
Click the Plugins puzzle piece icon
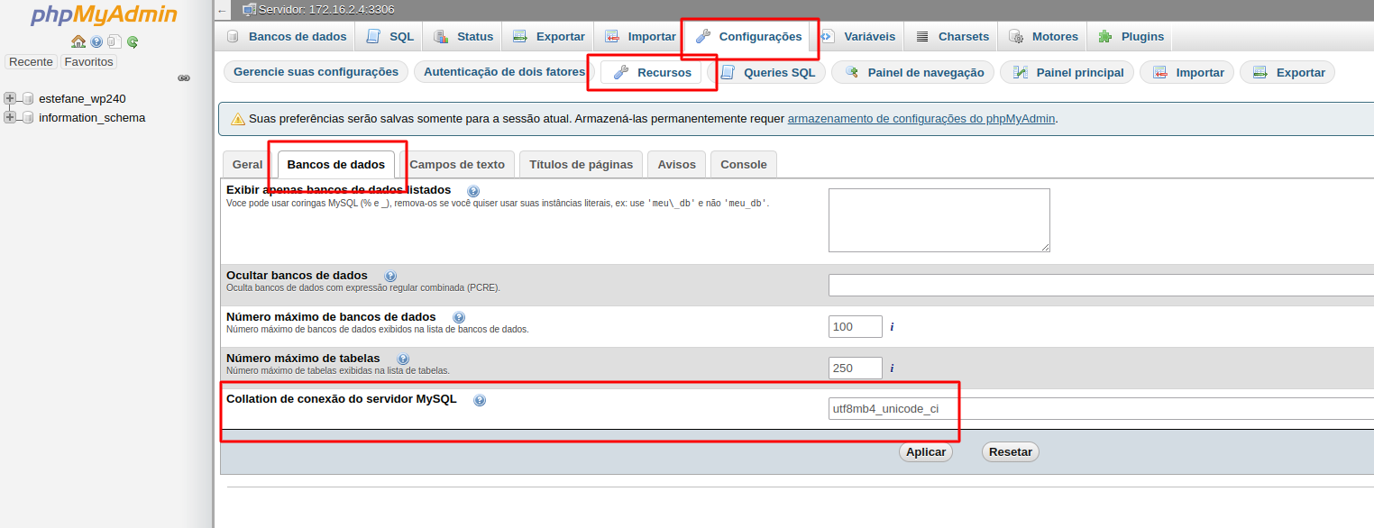tap(1105, 37)
